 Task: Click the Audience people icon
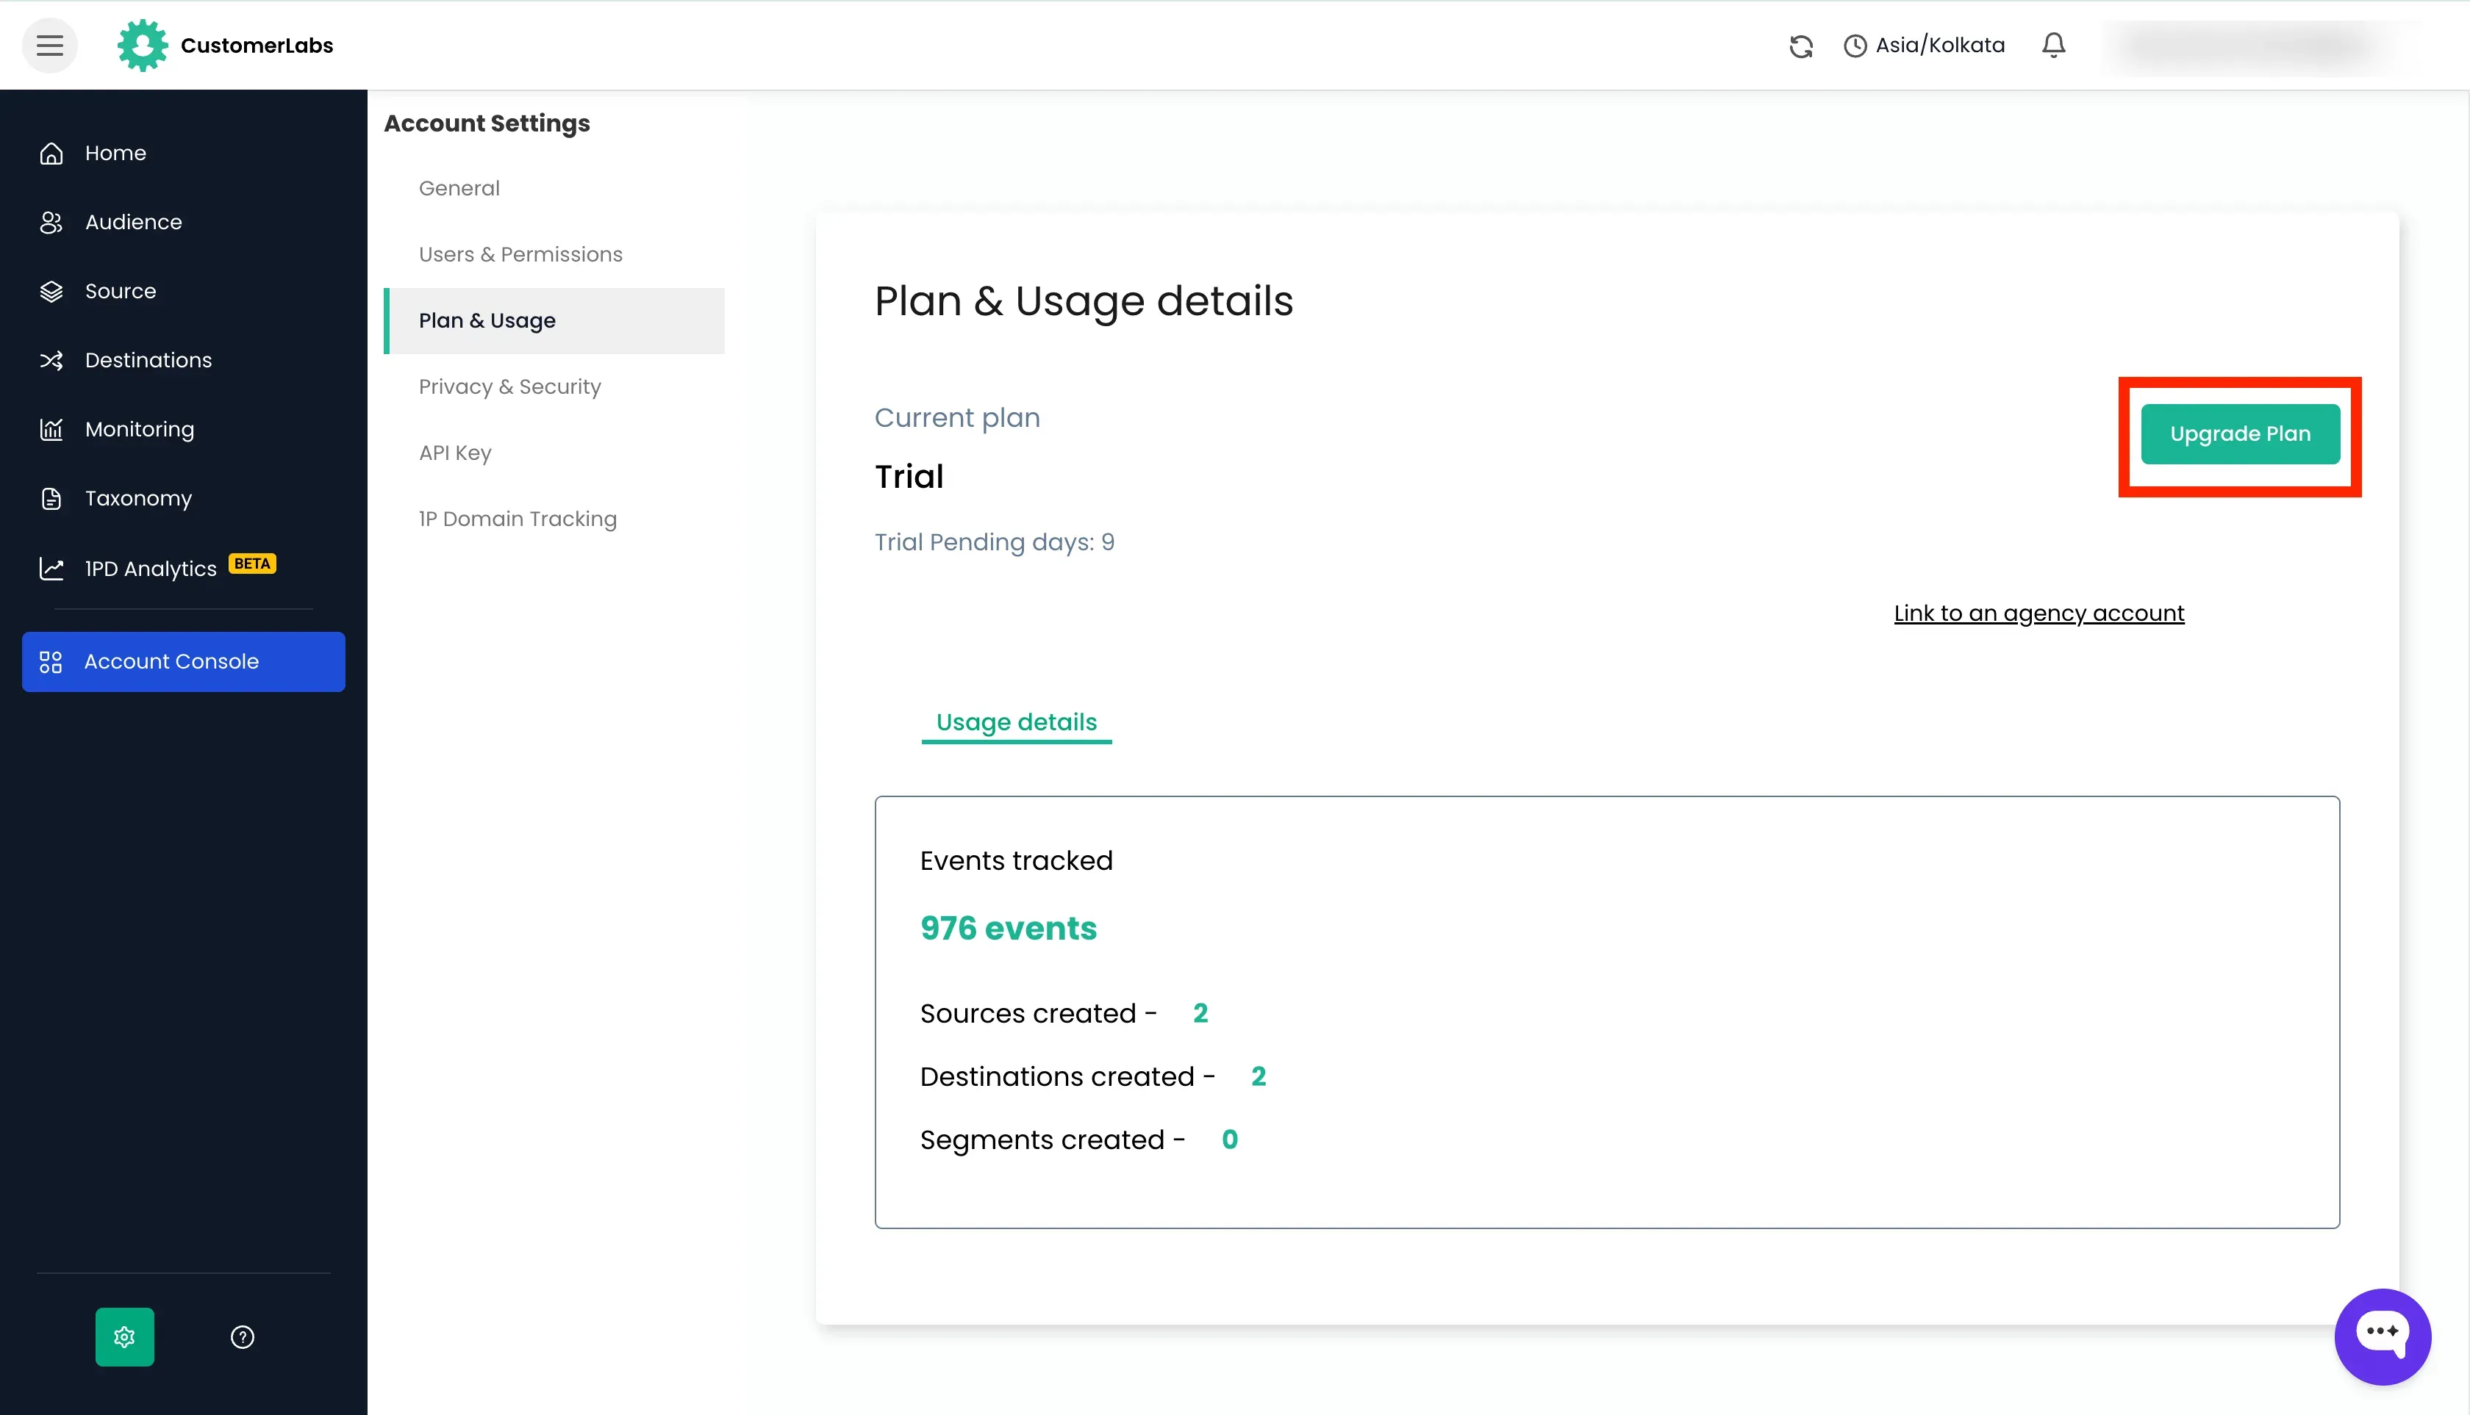51,223
